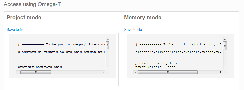Click the tm/ directory comment line in Memory mode

pyautogui.click(x=178, y=45)
